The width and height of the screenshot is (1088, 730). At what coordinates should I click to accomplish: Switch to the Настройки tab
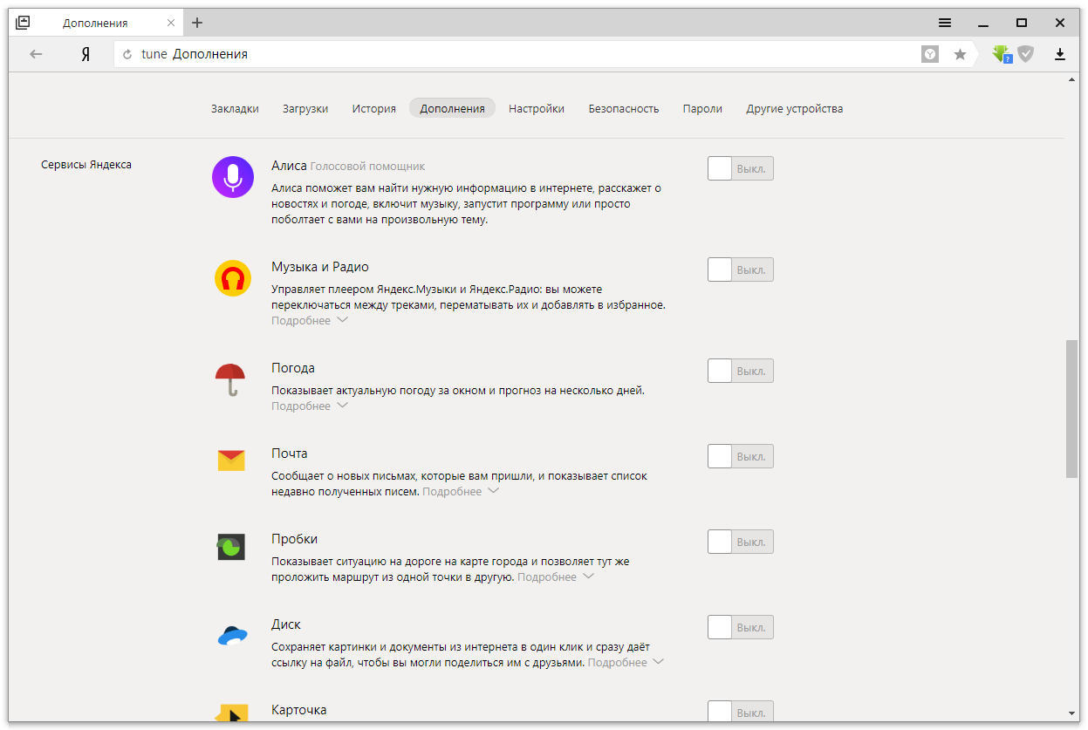pos(537,109)
